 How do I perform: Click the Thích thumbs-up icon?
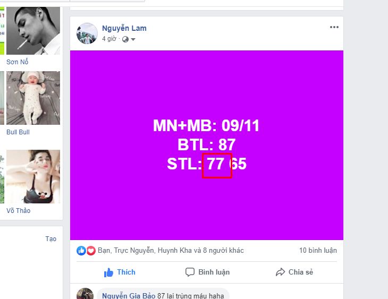108,272
